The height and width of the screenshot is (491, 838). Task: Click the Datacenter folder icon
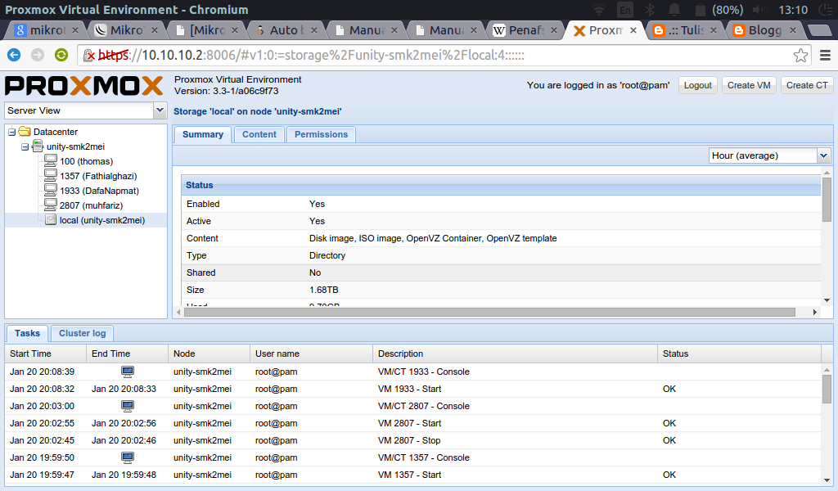pos(25,132)
